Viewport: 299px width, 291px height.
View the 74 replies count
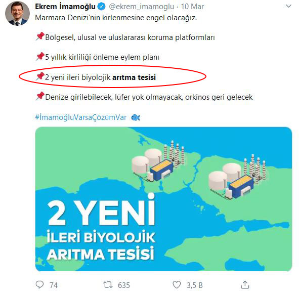click(x=54, y=285)
